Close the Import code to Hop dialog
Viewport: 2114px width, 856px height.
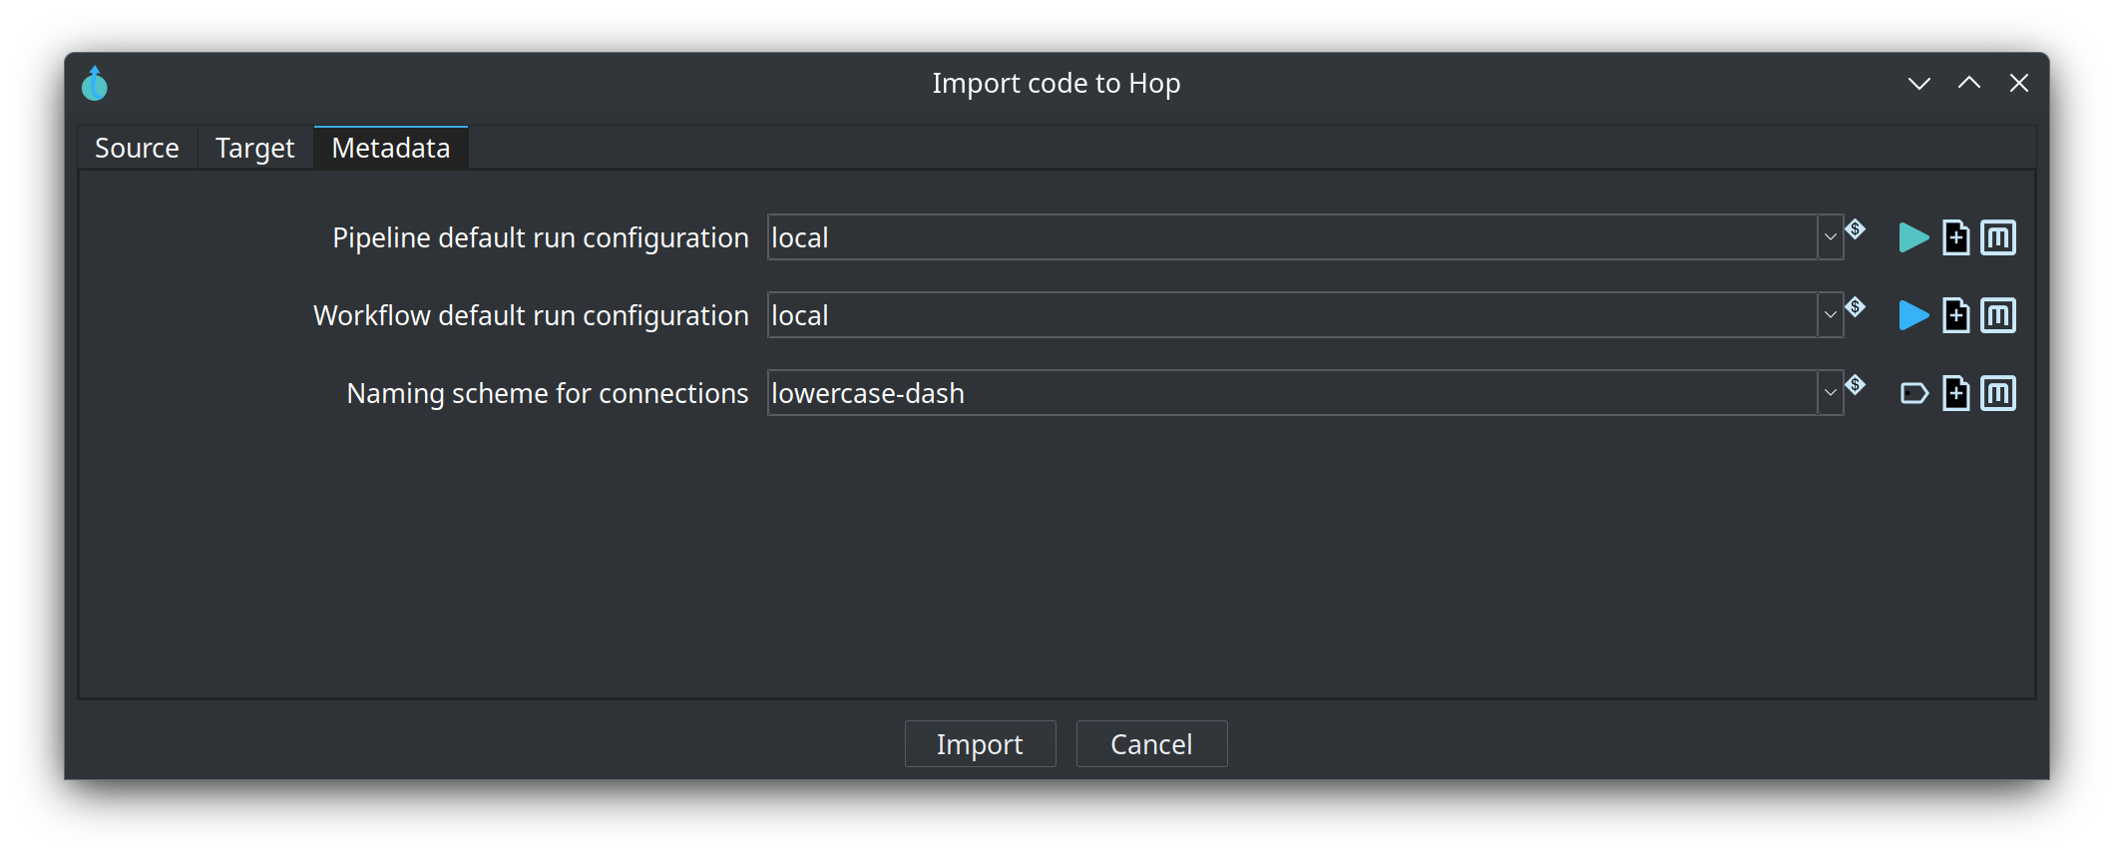pyautogui.click(x=2018, y=83)
